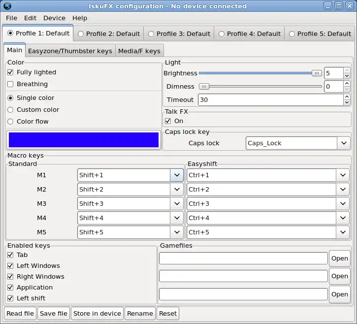
Task: Expand the M5 Standard Shift+5 dropdown
Action: pyautogui.click(x=177, y=232)
